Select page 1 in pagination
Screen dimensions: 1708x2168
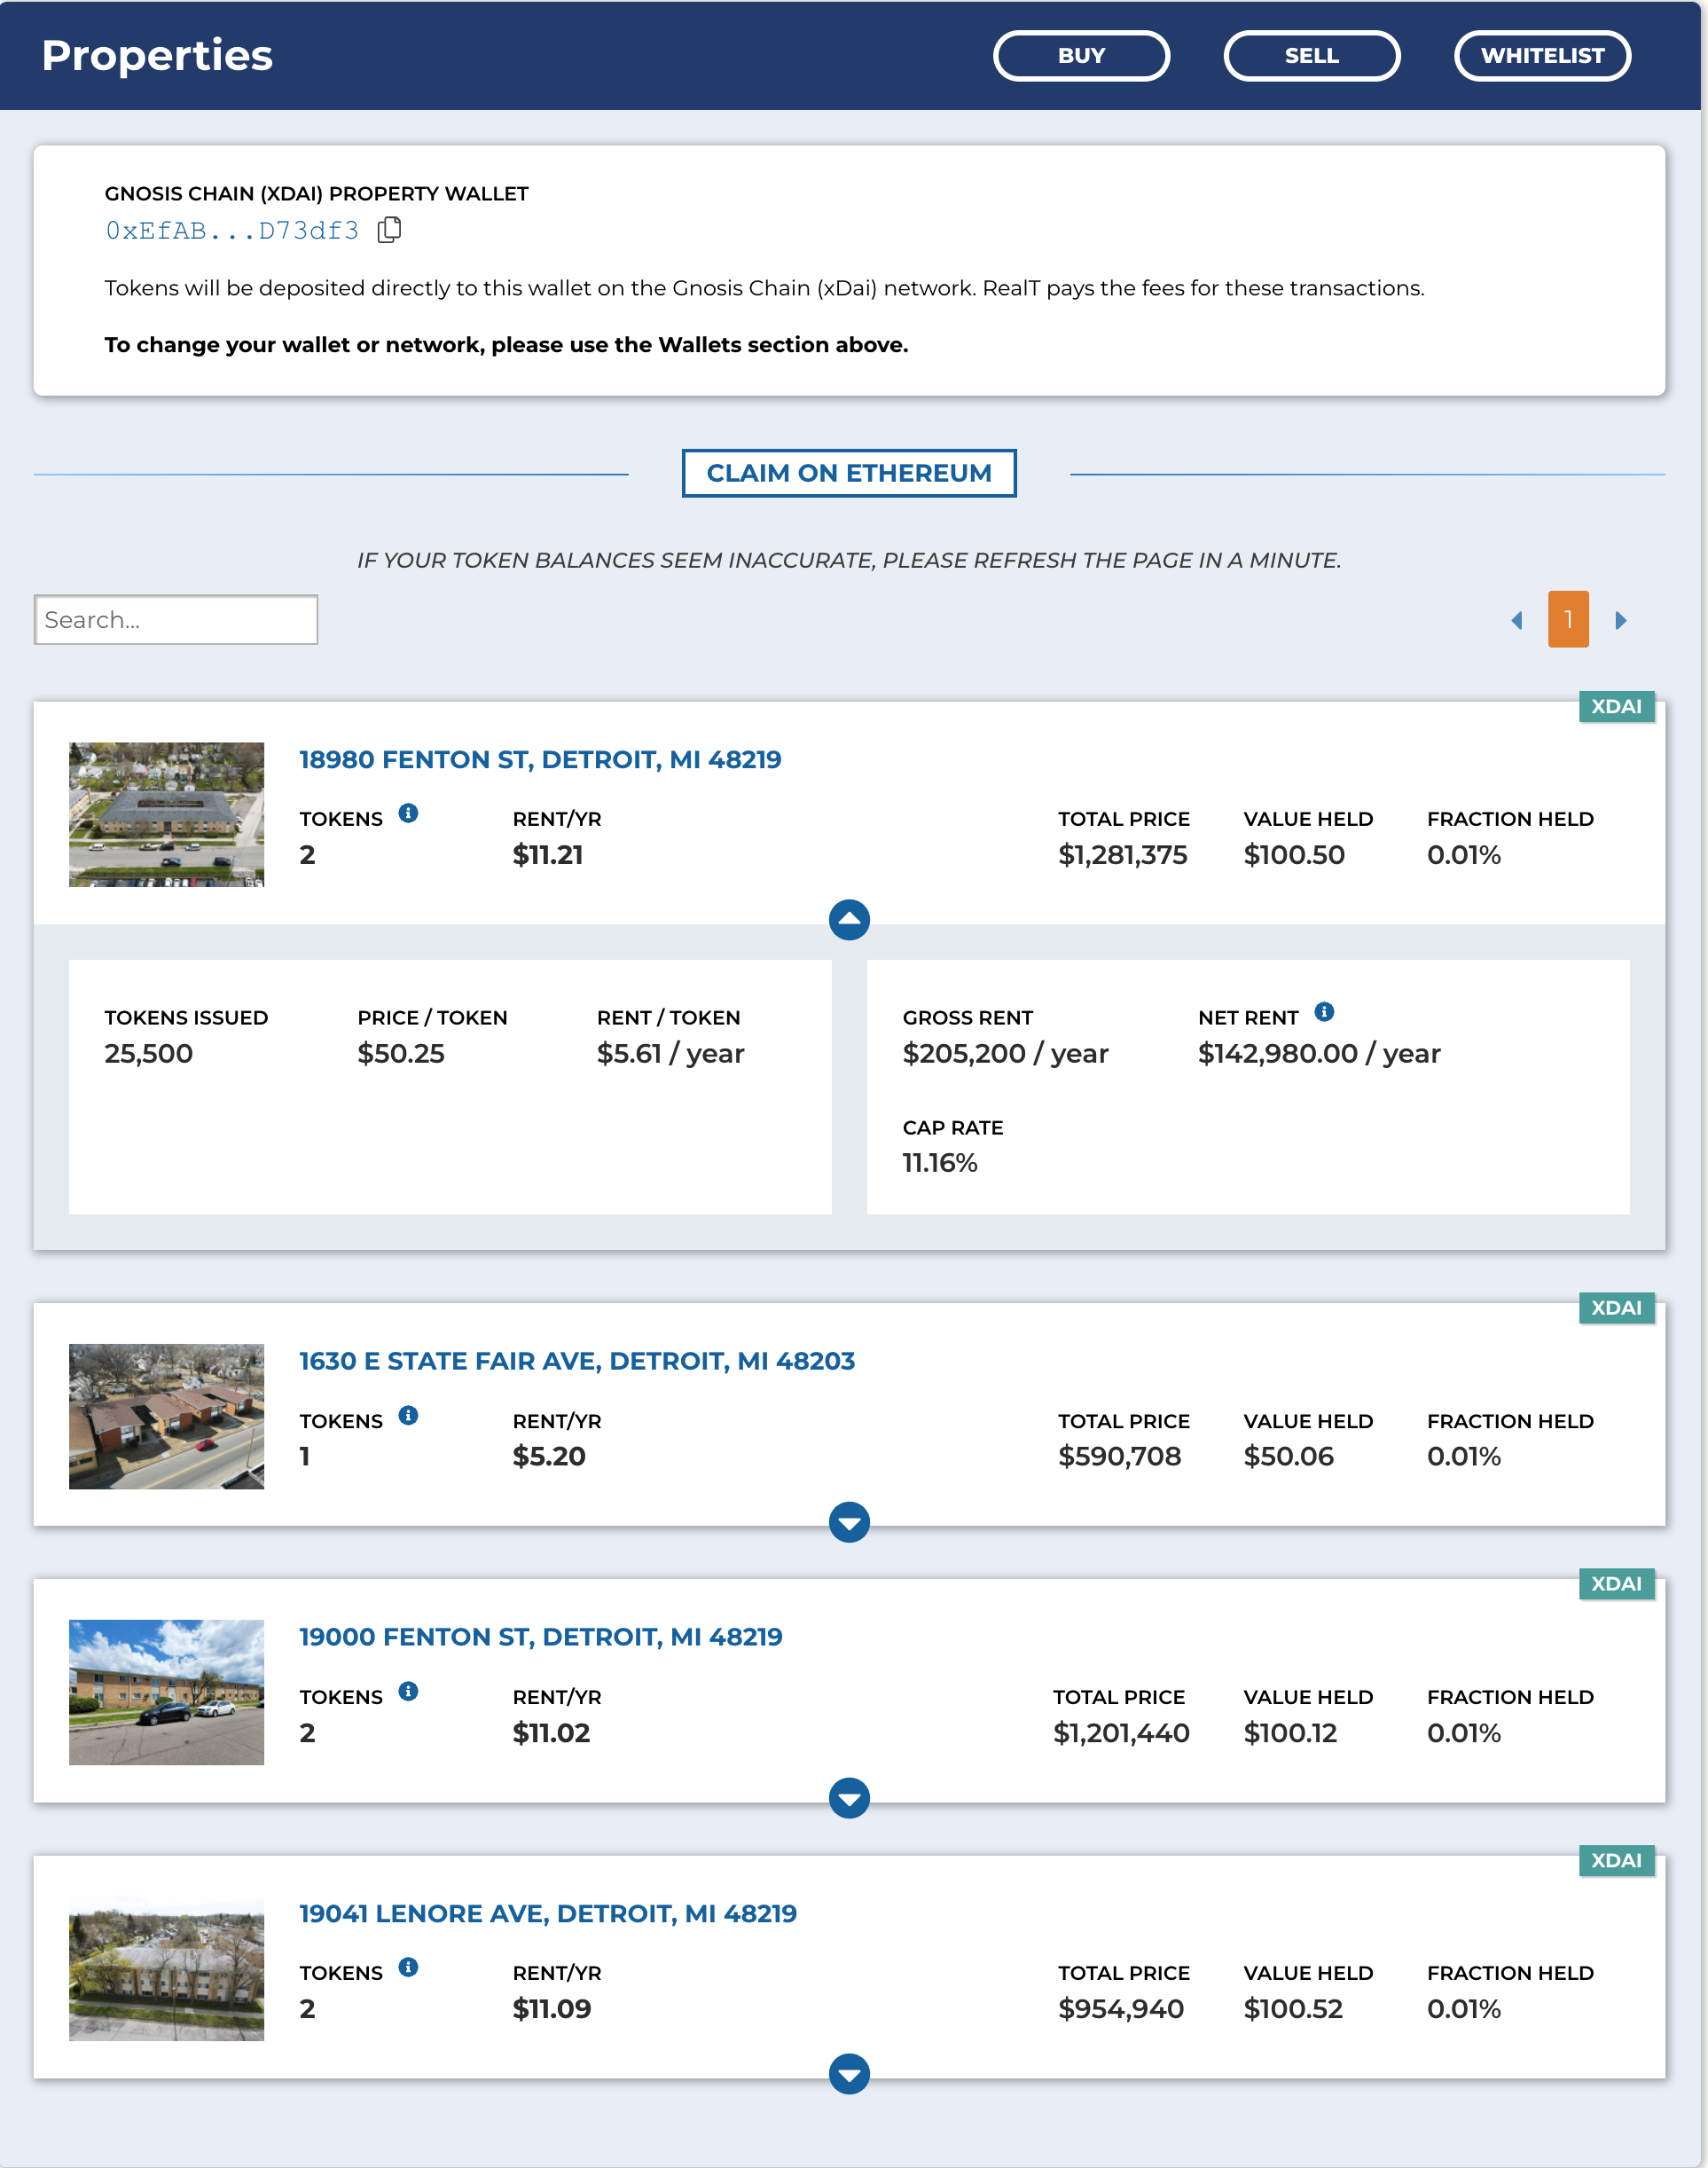[x=1568, y=619]
